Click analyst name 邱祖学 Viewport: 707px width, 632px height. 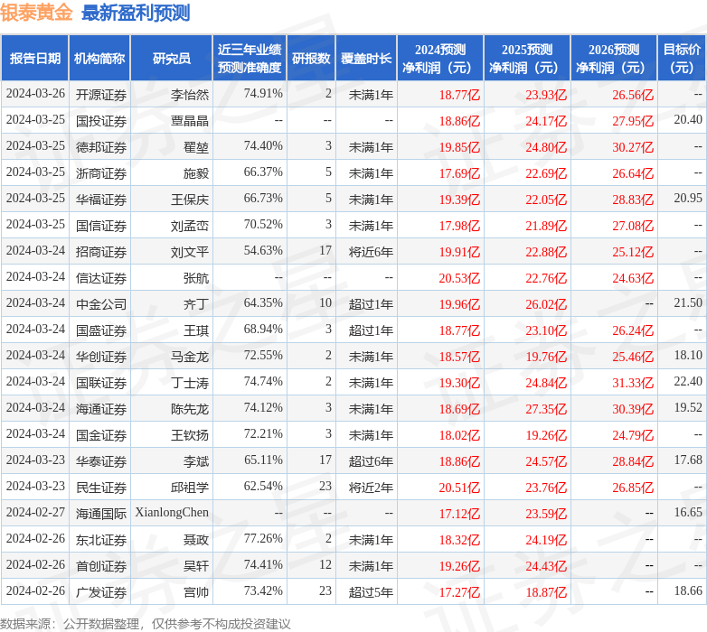[x=190, y=487]
